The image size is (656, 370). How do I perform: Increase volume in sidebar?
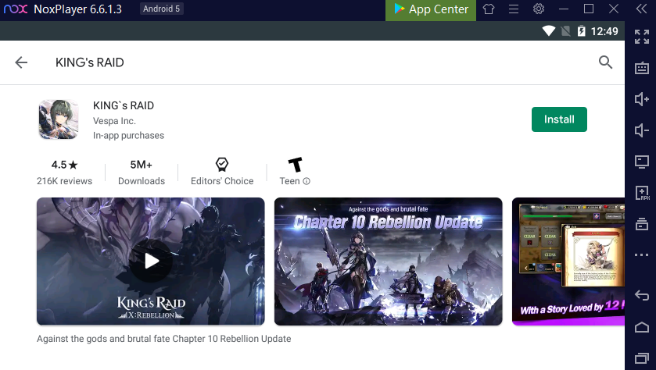641,99
